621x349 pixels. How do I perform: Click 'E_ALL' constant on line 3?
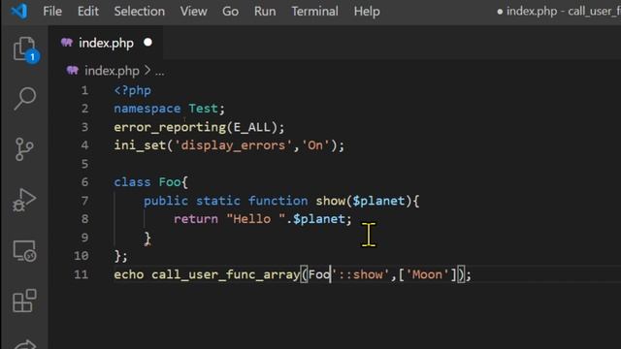[x=252, y=127]
